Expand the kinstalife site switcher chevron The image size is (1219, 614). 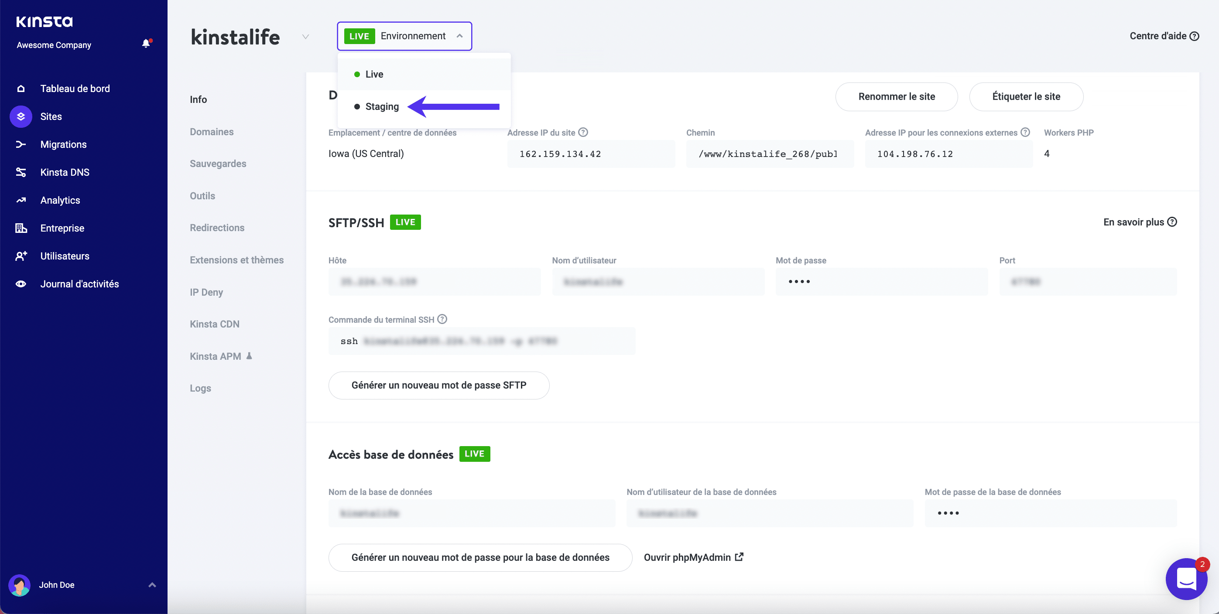click(x=306, y=37)
